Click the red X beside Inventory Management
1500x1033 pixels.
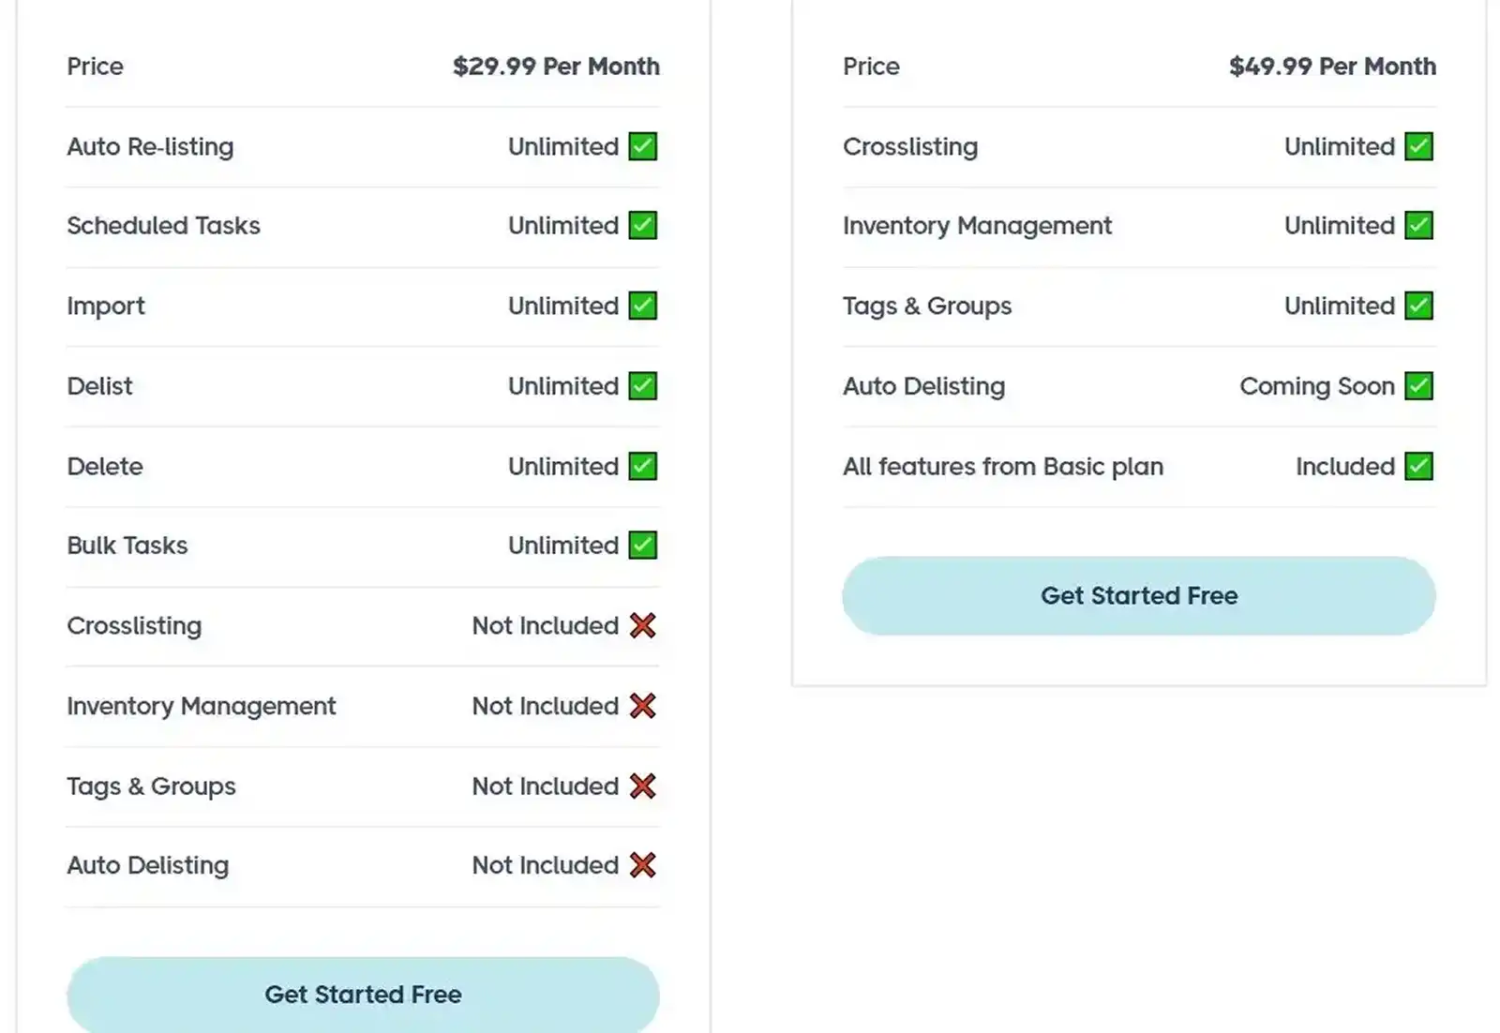click(x=642, y=706)
